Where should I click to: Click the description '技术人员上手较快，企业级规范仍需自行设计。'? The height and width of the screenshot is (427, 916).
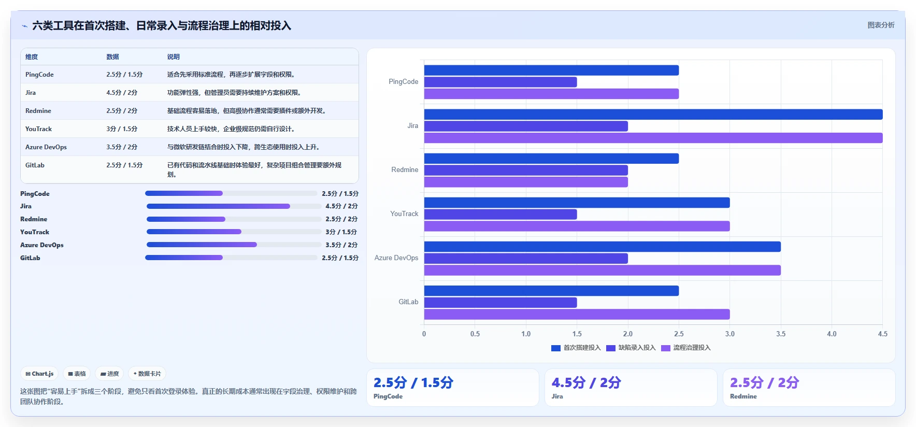tap(232, 129)
